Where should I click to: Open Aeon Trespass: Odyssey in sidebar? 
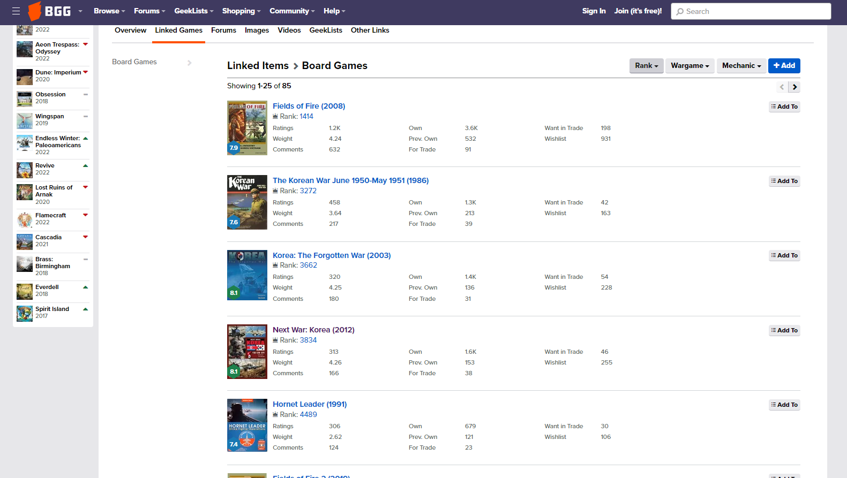[x=57, y=48]
